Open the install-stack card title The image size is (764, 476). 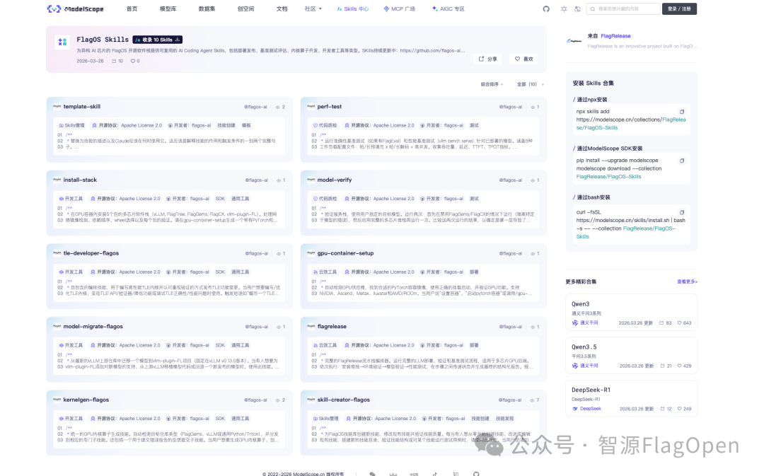pos(80,180)
